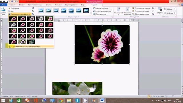Click the Удалить фон (Remove Background) icon
The width and height of the screenshot is (183, 103).
click(3, 10)
